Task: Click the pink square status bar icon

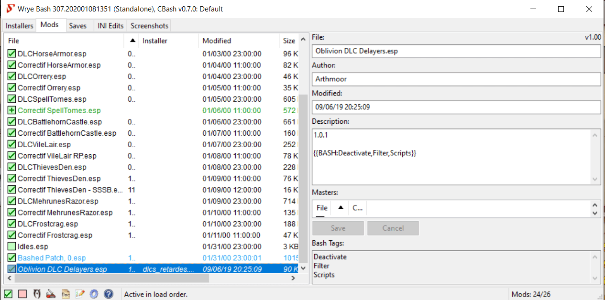Action: click(22, 294)
